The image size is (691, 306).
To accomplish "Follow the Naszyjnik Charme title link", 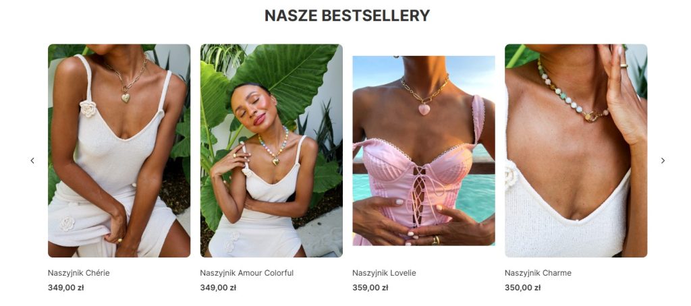I will click(538, 273).
